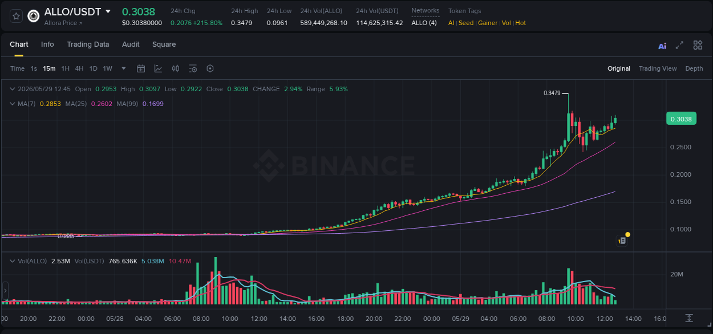Open the hexagon chart settings icon
This screenshot has width=713, height=334.
pos(210,68)
